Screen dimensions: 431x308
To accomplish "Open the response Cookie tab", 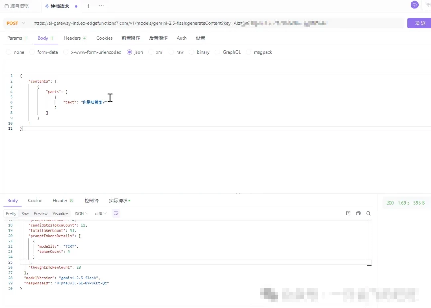I will coord(35,201).
